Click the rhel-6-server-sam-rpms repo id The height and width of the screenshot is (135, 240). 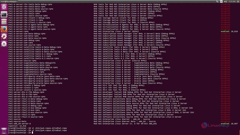[x=21, y=43]
